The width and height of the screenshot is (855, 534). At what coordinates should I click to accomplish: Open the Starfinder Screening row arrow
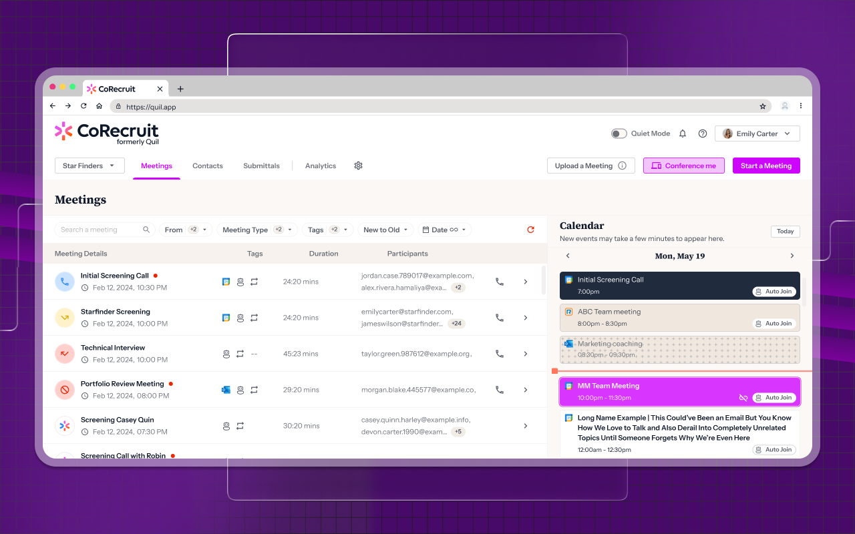[x=526, y=318]
